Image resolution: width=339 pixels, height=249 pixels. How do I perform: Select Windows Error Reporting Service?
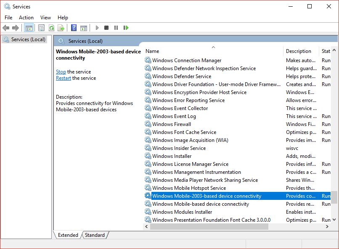(237, 100)
